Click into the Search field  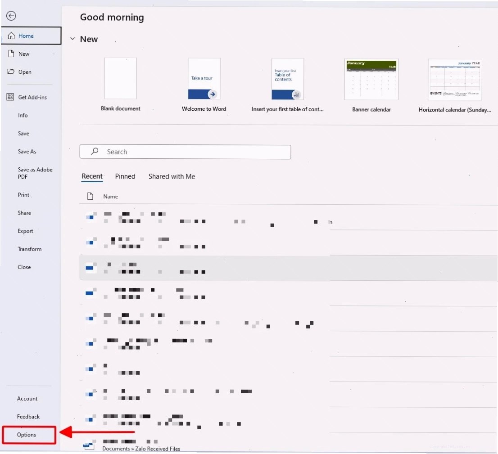point(185,152)
